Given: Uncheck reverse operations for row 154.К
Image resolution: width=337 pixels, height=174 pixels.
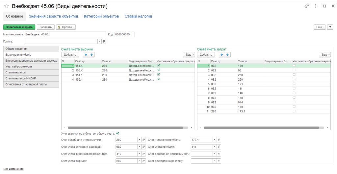Looking at the screenshot, I should tap(159, 66).
